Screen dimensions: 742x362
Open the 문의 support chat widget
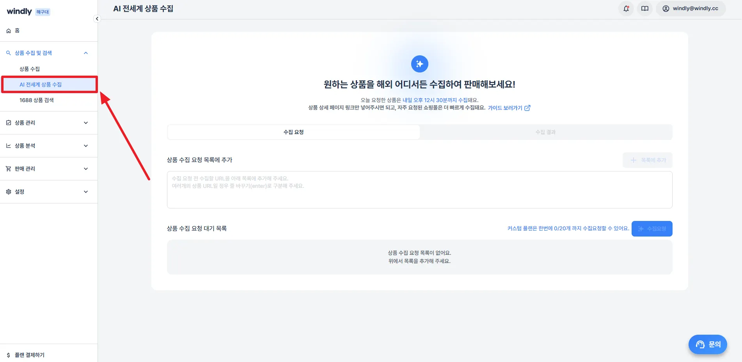(x=707, y=344)
